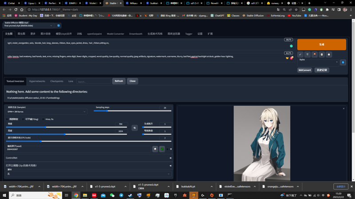
Task: Click the 宽度 width slider
Action: coord(66,127)
